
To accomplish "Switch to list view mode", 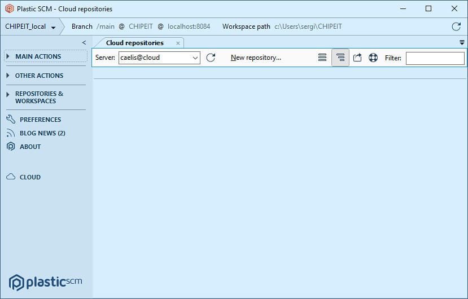I will pyautogui.click(x=322, y=58).
